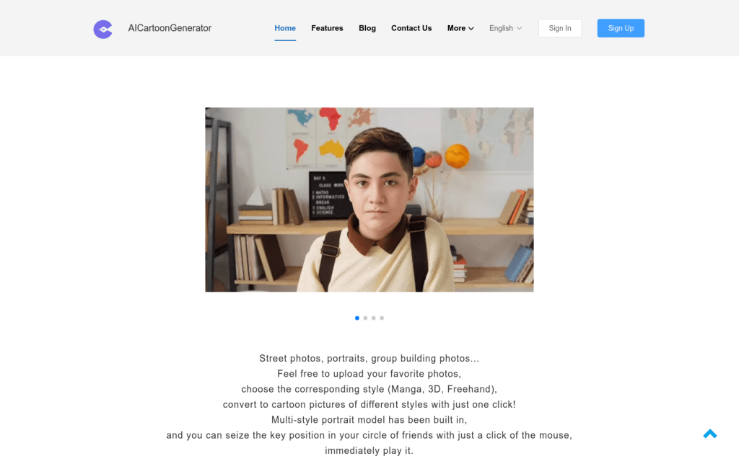
Task: Go to the Home nav item
Action: 285,28
